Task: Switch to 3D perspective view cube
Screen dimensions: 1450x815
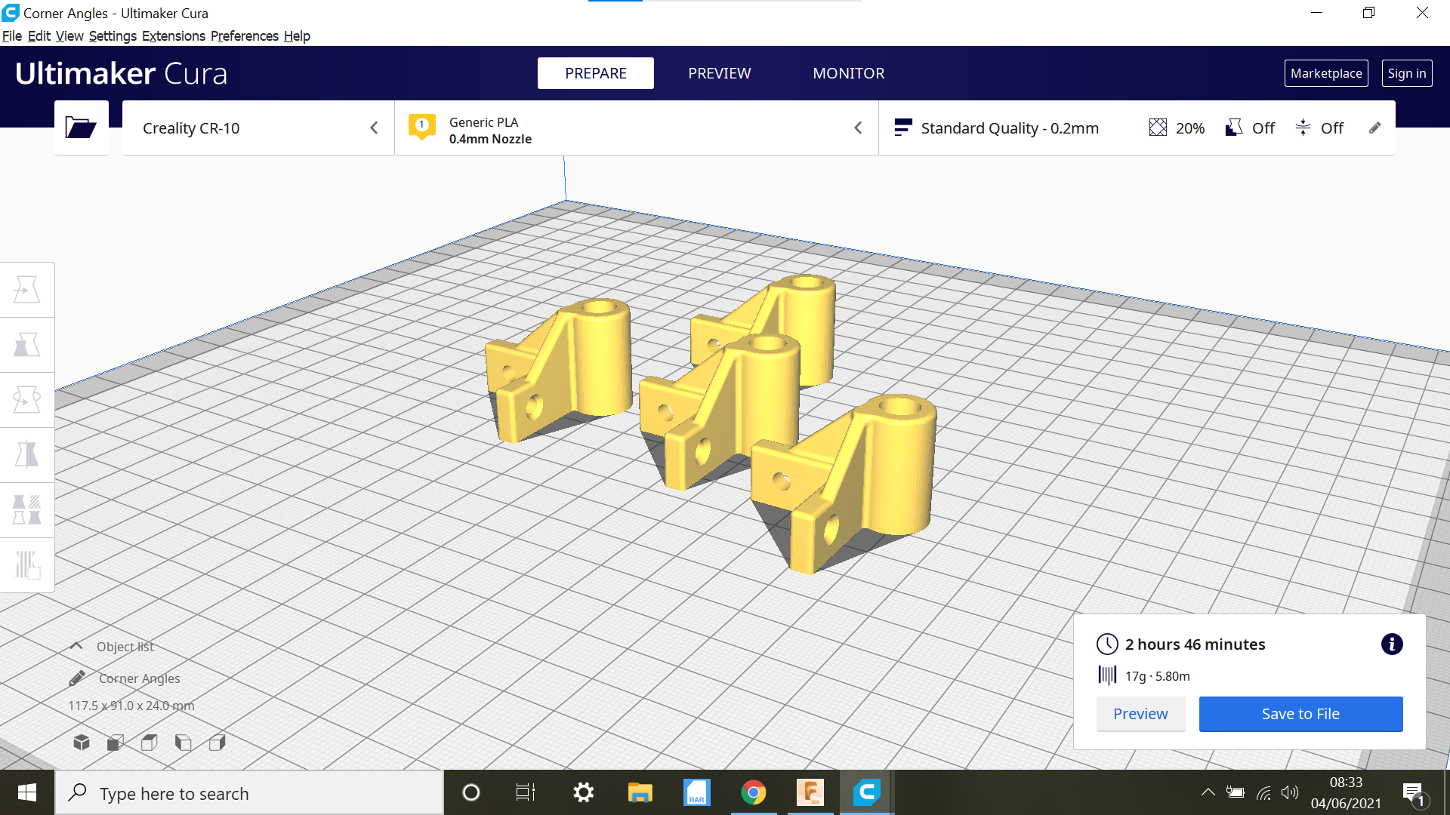Action: (82, 743)
